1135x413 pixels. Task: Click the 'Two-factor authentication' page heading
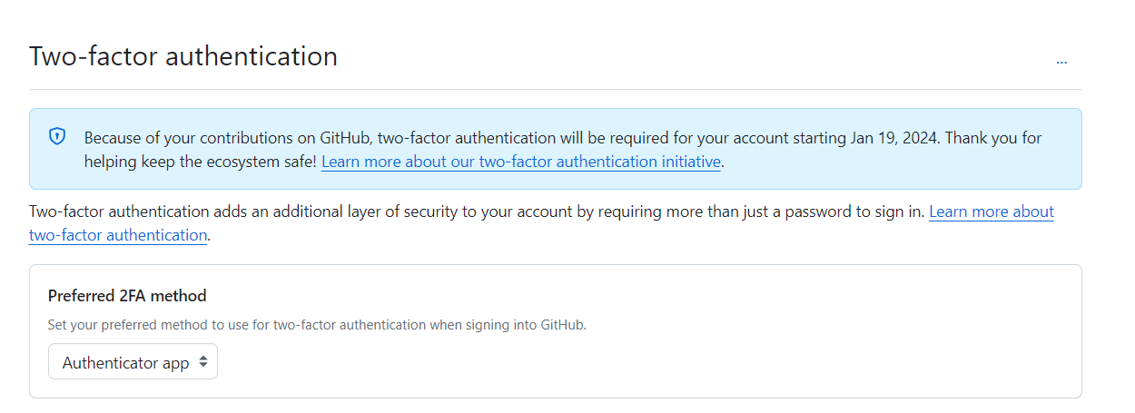(183, 56)
